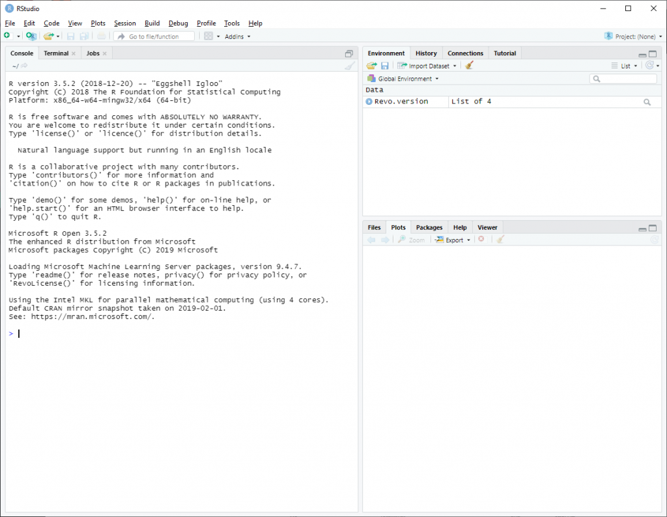Open the Import Dataset dropdown
Viewport: 667px width, 517px height.
(427, 65)
